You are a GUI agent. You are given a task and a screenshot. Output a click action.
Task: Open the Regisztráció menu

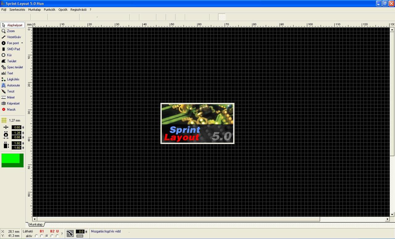tap(78, 10)
